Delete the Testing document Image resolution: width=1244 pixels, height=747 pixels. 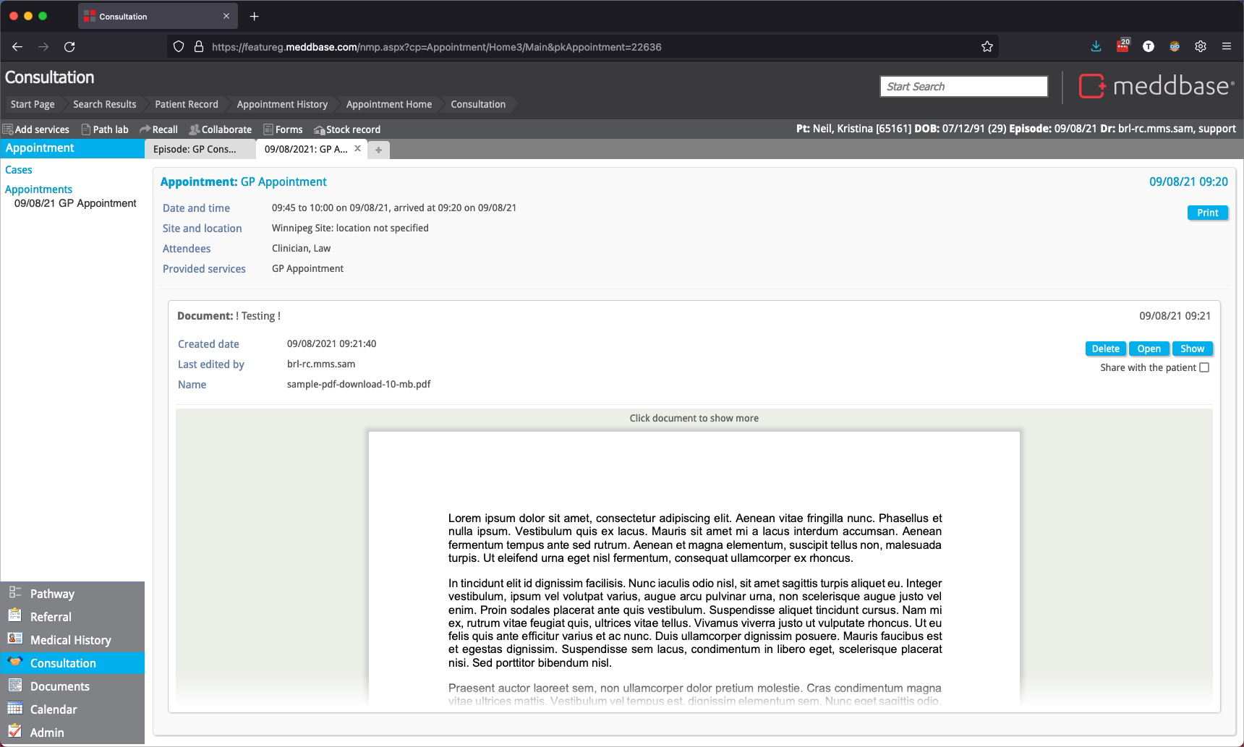pos(1105,349)
